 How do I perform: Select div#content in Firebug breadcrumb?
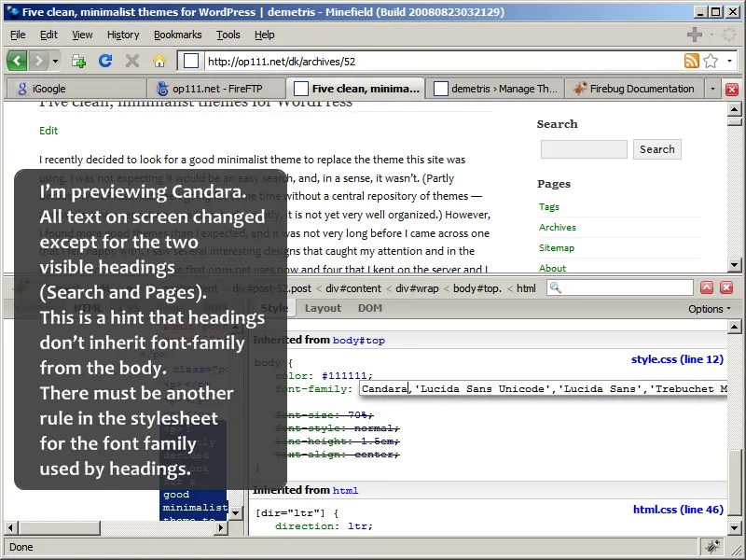coord(353,288)
